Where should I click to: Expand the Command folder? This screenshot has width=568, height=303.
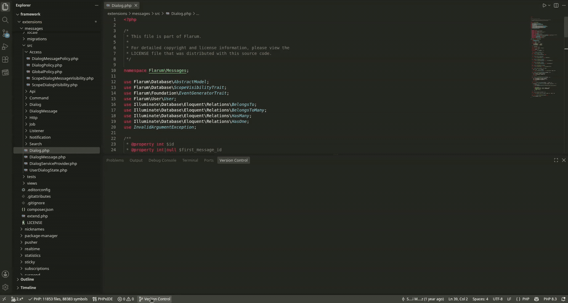coord(56,98)
